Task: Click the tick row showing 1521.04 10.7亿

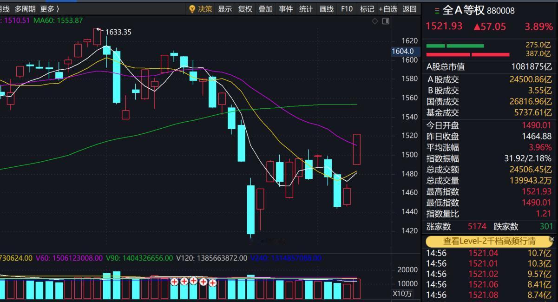Action: pos(489,253)
